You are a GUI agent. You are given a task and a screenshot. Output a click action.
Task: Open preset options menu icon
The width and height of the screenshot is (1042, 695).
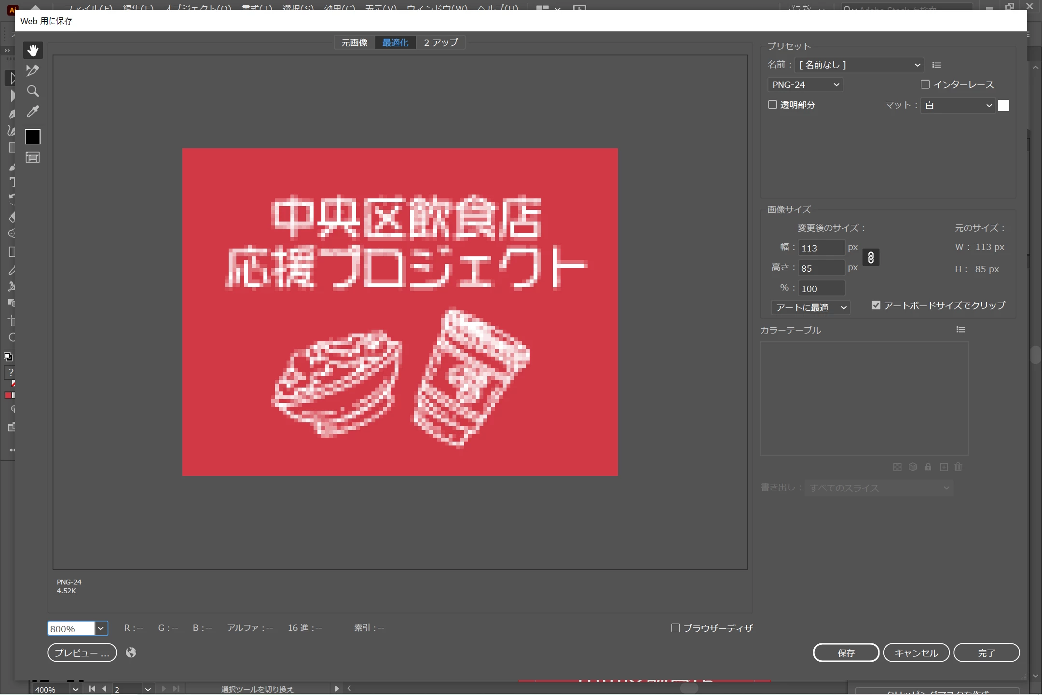pyautogui.click(x=936, y=65)
